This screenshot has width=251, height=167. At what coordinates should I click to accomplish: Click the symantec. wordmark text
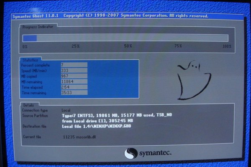tap(155, 153)
